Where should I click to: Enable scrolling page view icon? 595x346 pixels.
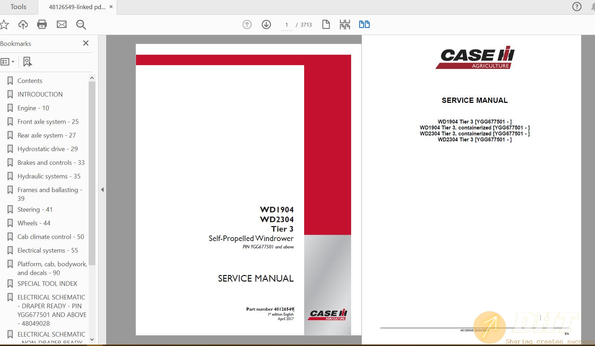point(345,24)
